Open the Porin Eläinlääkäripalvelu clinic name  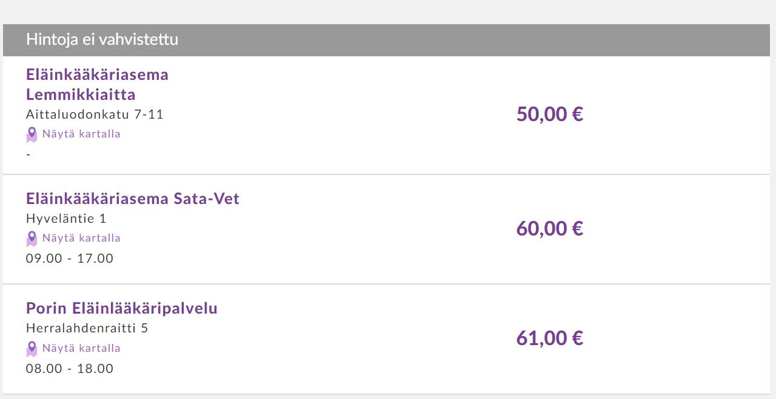(x=122, y=308)
